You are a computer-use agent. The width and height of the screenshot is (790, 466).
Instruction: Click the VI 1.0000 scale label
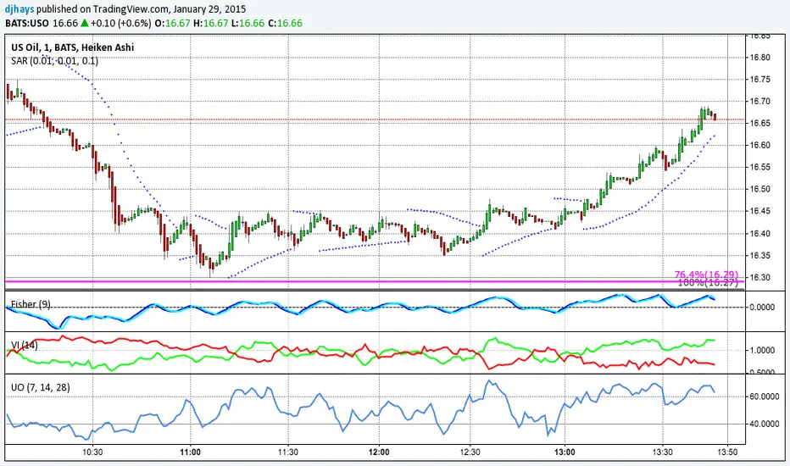762,350
